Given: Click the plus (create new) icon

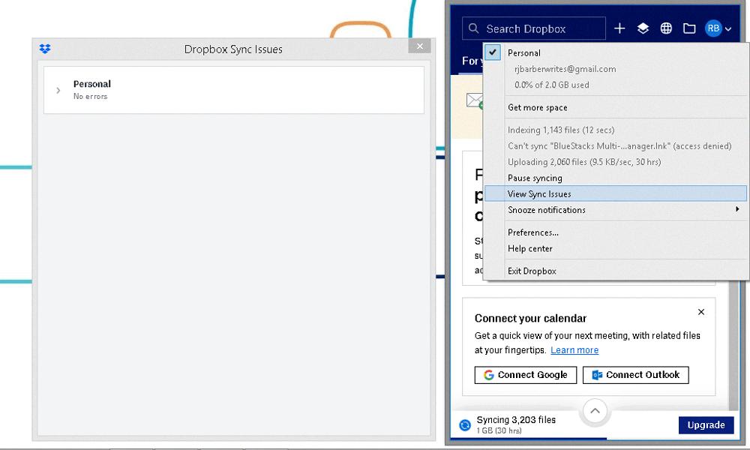Looking at the screenshot, I should pos(619,28).
